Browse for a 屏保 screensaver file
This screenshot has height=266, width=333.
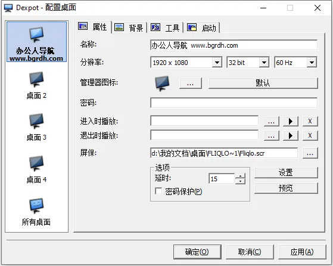[x=310, y=153]
